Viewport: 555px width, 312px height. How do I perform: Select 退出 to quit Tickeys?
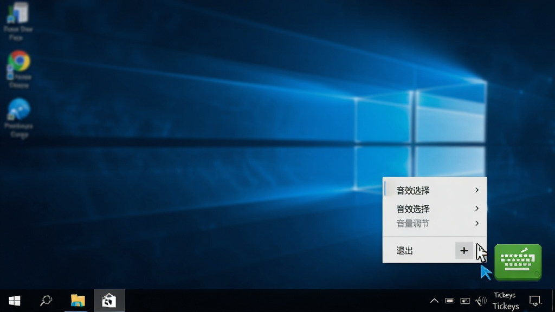(x=404, y=251)
